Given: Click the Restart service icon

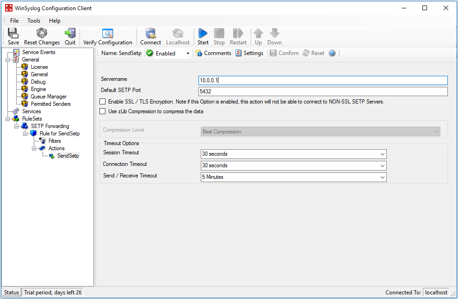Looking at the screenshot, I should click(x=238, y=37).
